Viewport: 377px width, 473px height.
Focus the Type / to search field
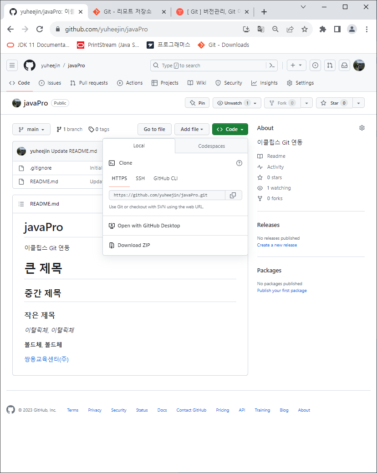tap(209, 65)
